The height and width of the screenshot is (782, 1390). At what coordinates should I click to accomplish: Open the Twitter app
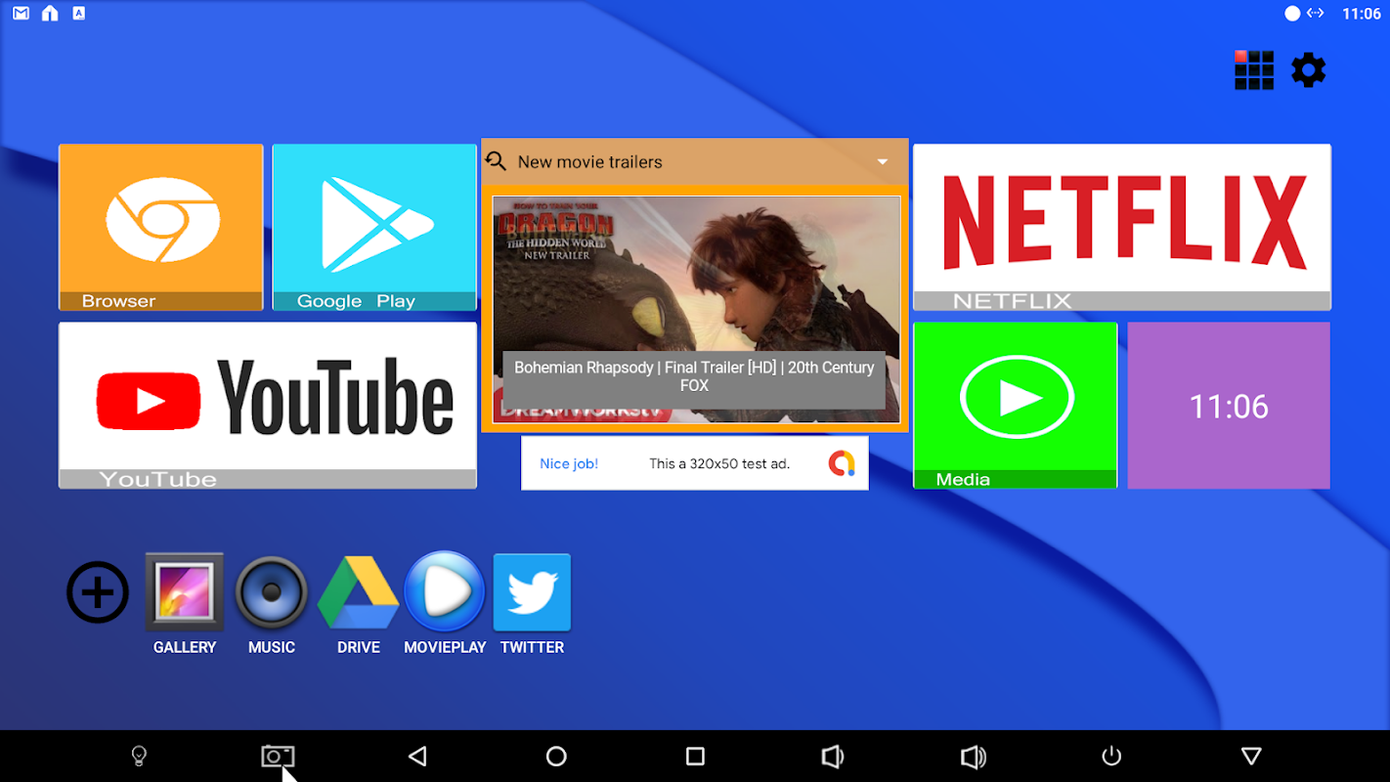coord(532,592)
